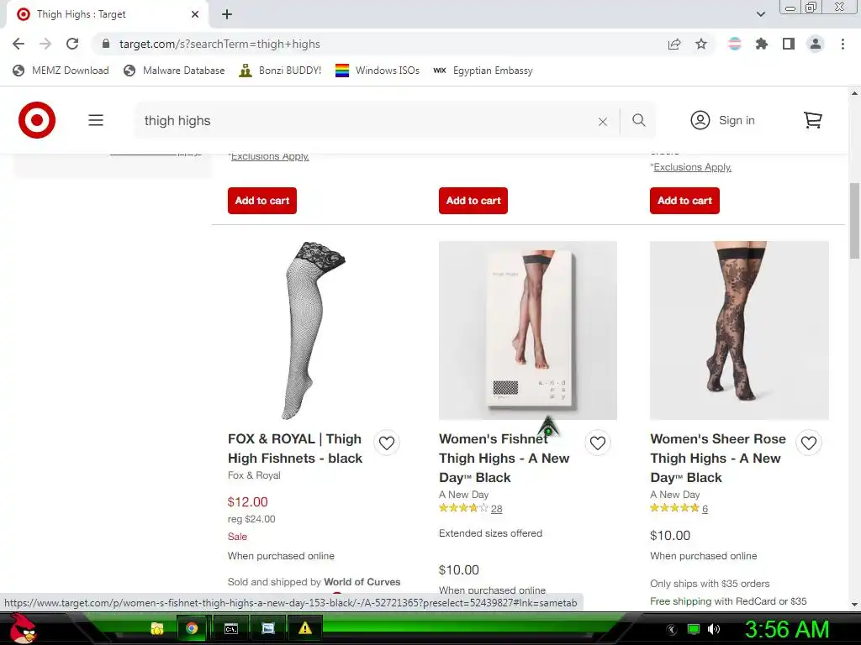The width and height of the screenshot is (861, 645).
Task: Click the first Add to cart button
Action: (262, 201)
